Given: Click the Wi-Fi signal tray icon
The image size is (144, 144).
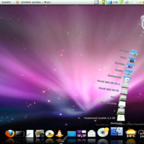Looking at the screenshot, I should [x=121, y=2].
